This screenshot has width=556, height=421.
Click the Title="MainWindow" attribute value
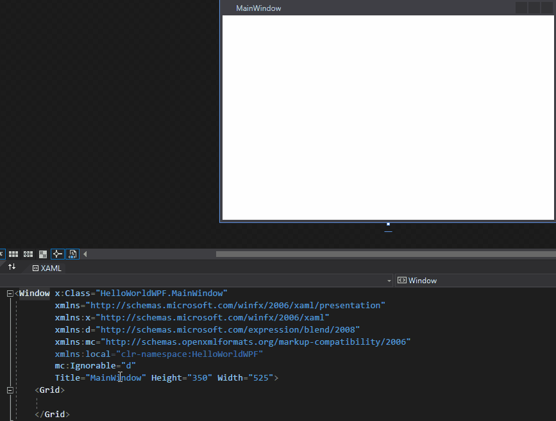point(115,378)
